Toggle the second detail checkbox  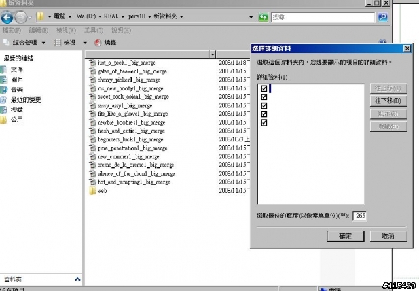pos(264,97)
